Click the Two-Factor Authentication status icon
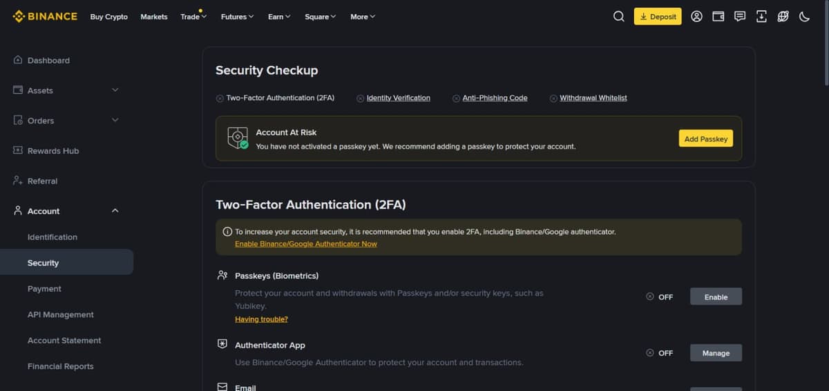Screen dimensions: 829x391 (220, 99)
